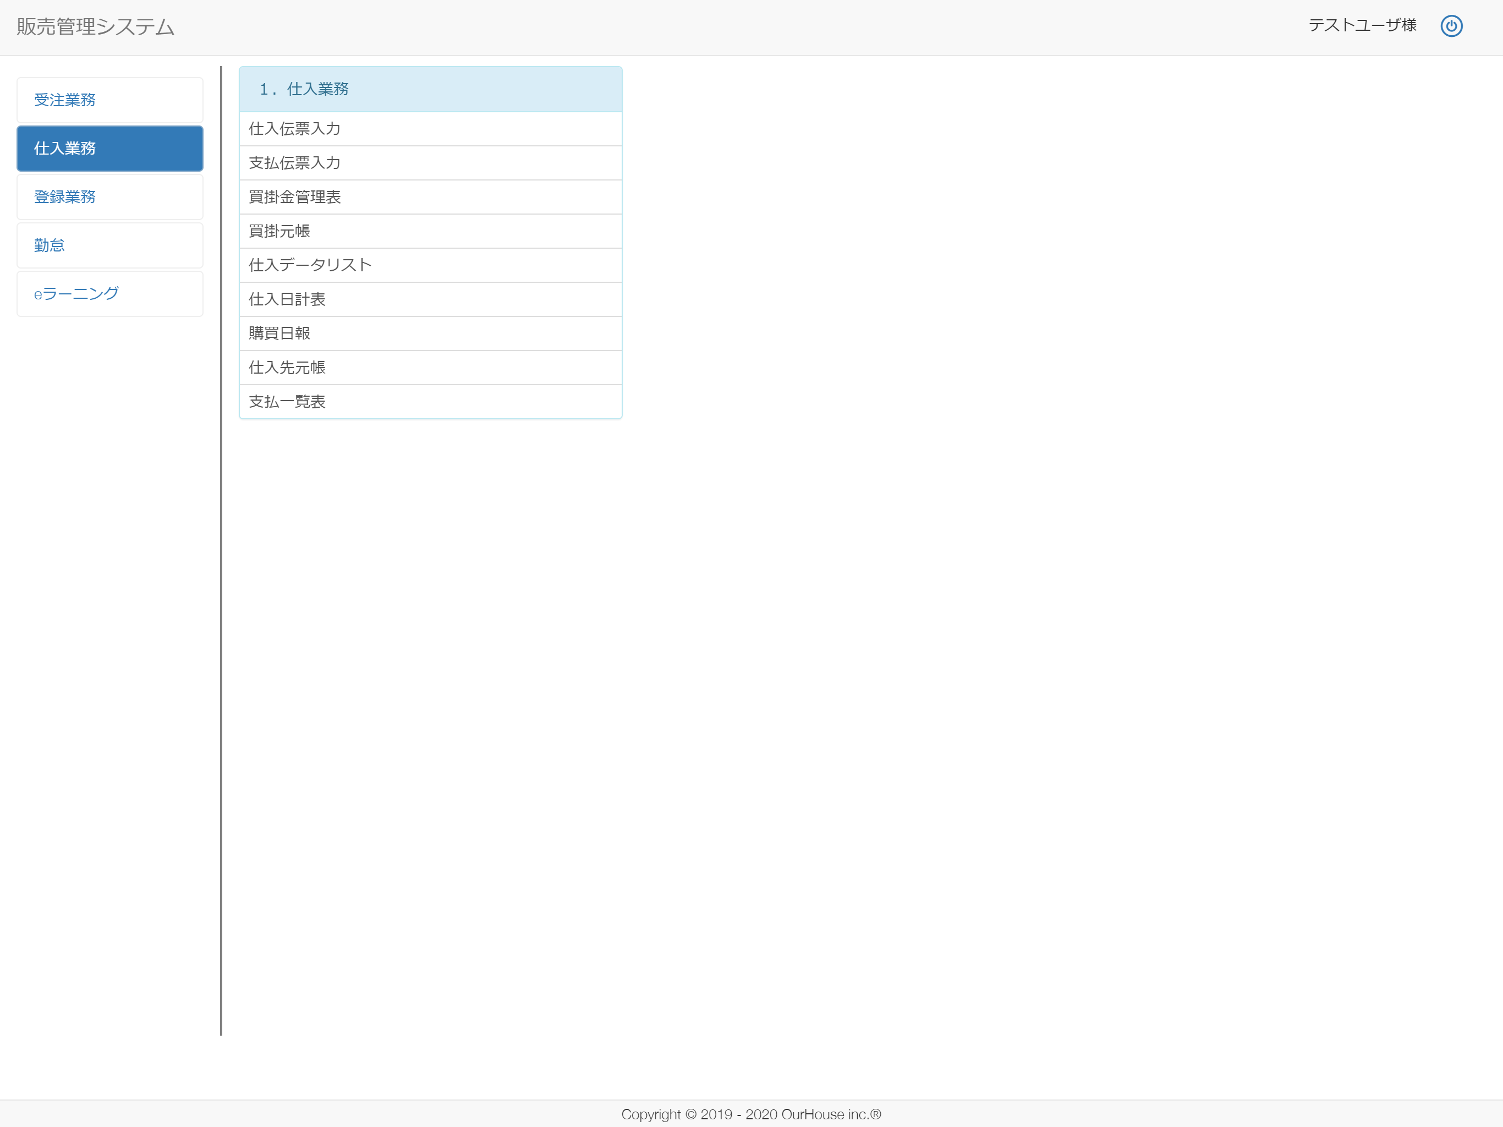Go to the 勤怠 sidebar item

point(109,245)
